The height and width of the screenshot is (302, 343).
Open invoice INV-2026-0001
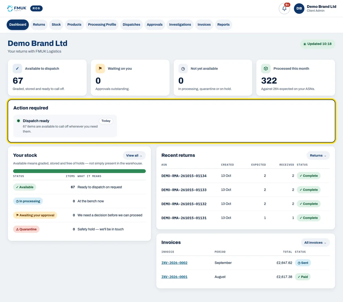click(174, 277)
